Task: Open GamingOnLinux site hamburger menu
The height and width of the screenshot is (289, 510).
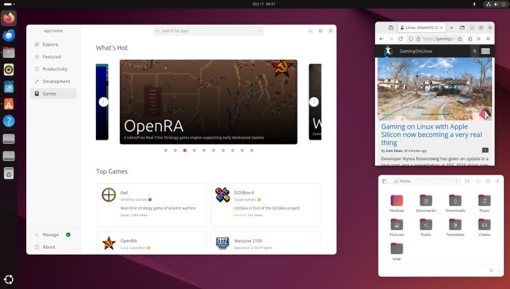Action: coord(486,51)
